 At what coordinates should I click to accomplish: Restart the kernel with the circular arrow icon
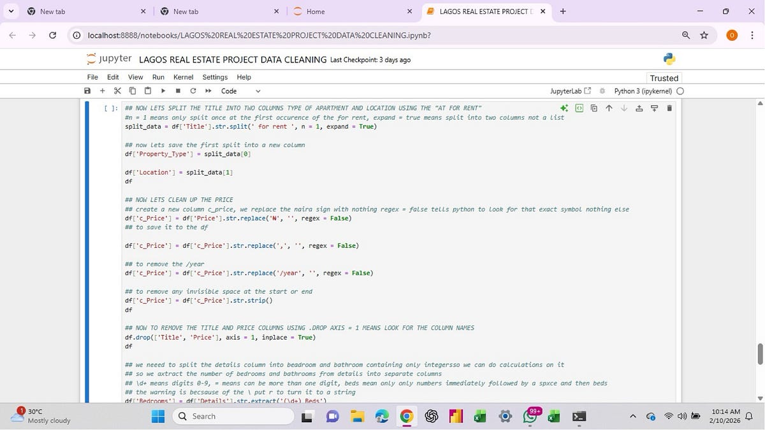(x=193, y=91)
